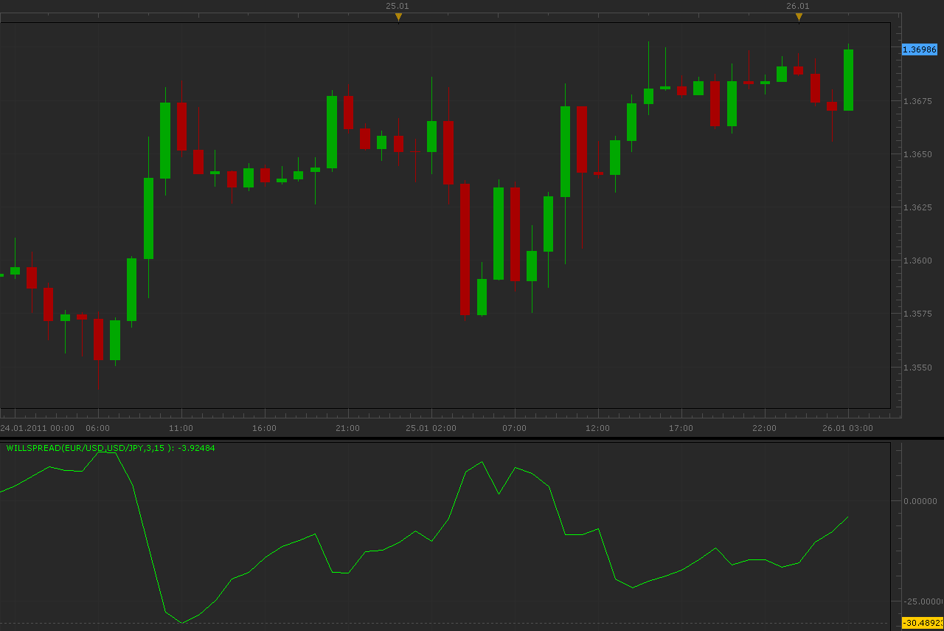Click the 26.01 03:00 time label
This screenshot has width=944, height=631.
tap(848, 428)
